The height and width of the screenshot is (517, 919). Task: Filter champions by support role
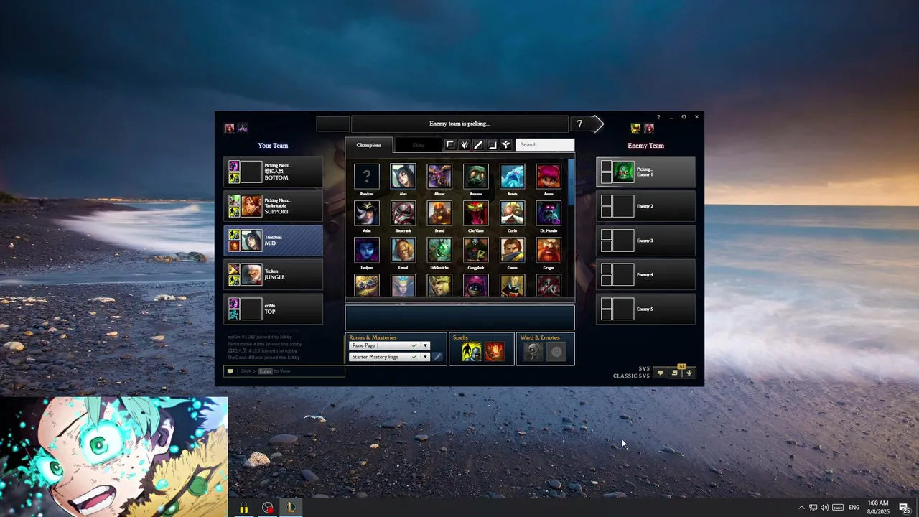(x=506, y=145)
